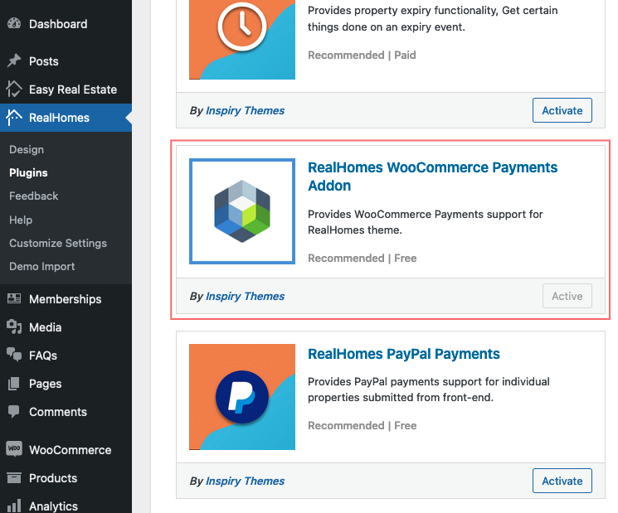Activate the RealHomes PayPal Payments plugin
Image resolution: width=618 pixels, height=513 pixels.
tap(562, 481)
